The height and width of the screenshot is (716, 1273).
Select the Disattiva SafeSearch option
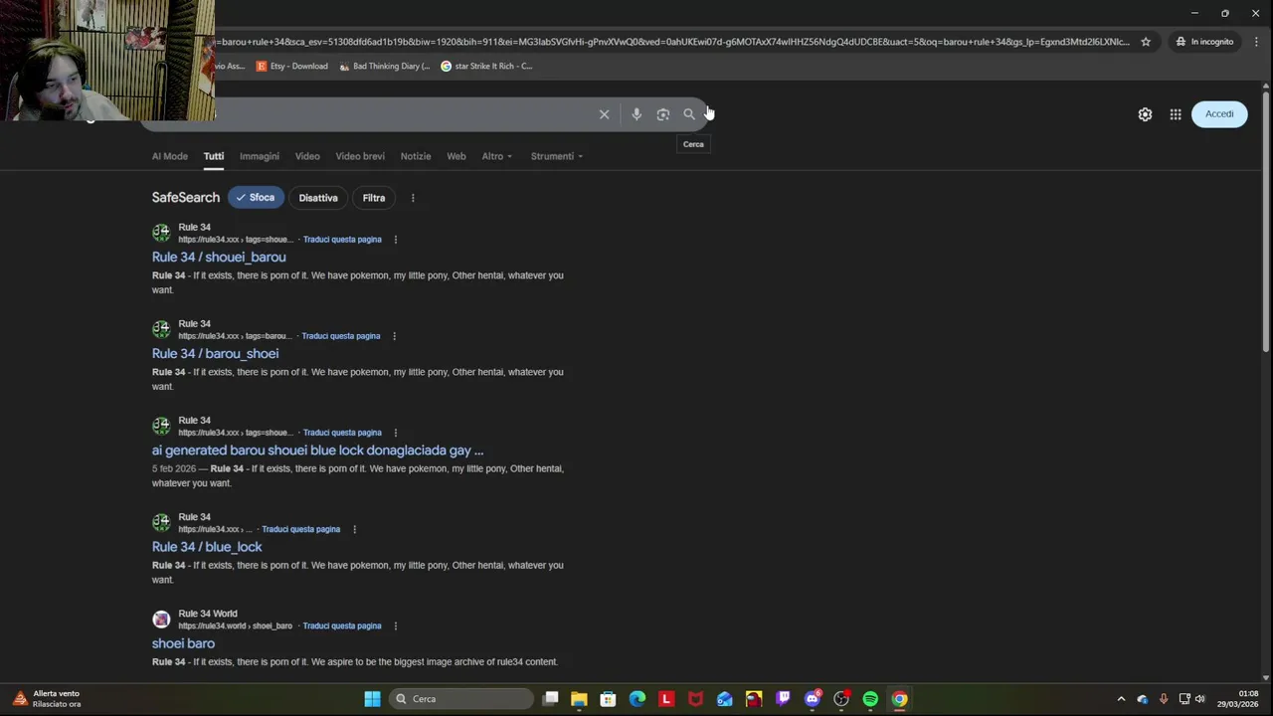pyautogui.click(x=318, y=198)
